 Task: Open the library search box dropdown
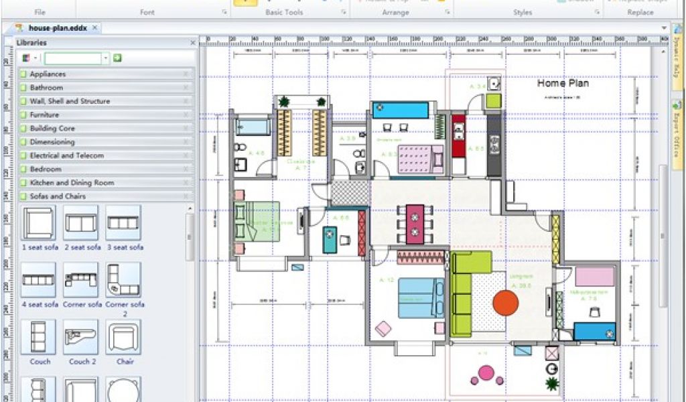tap(105, 58)
